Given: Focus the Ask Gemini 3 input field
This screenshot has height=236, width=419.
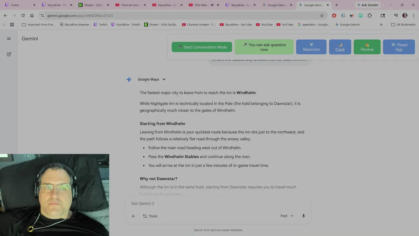Looking at the screenshot, I should click(218, 204).
